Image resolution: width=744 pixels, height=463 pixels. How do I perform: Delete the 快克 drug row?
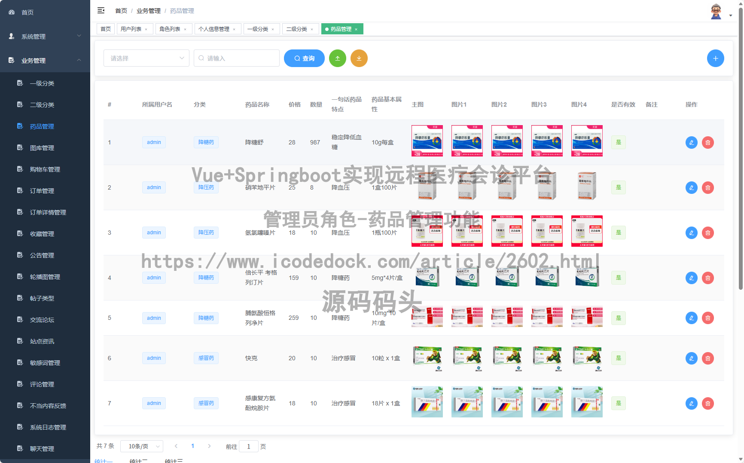707,358
